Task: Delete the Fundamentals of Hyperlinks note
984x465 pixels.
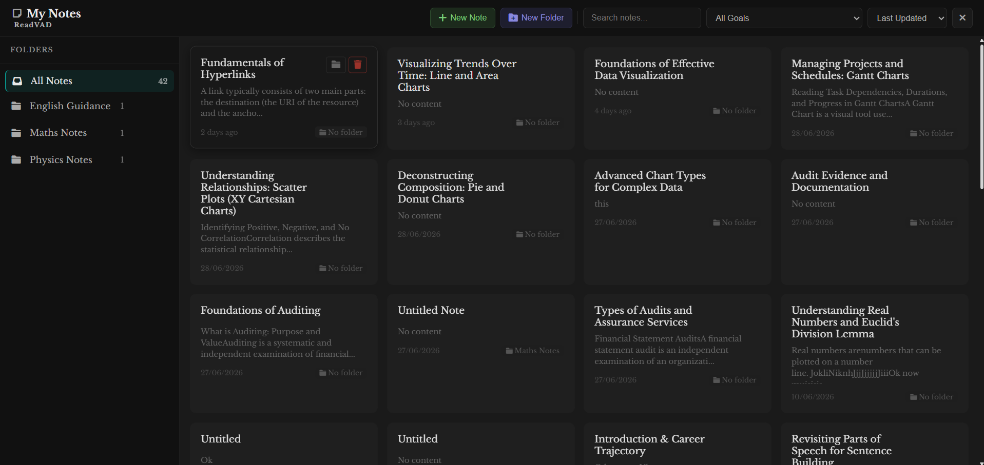Action: coord(358,65)
